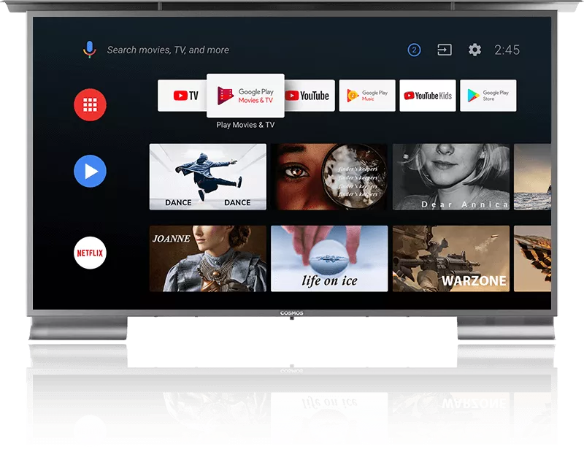Select the Dance Dance thumbnail
This screenshot has width=584, height=460.
pyautogui.click(x=208, y=177)
